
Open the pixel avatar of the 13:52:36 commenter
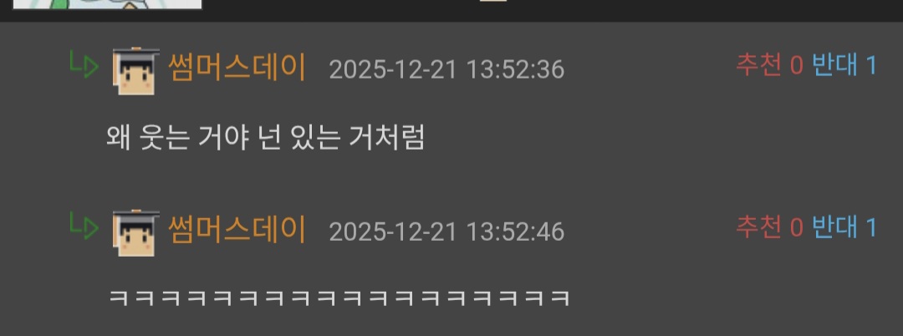click(x=136, y=71)
